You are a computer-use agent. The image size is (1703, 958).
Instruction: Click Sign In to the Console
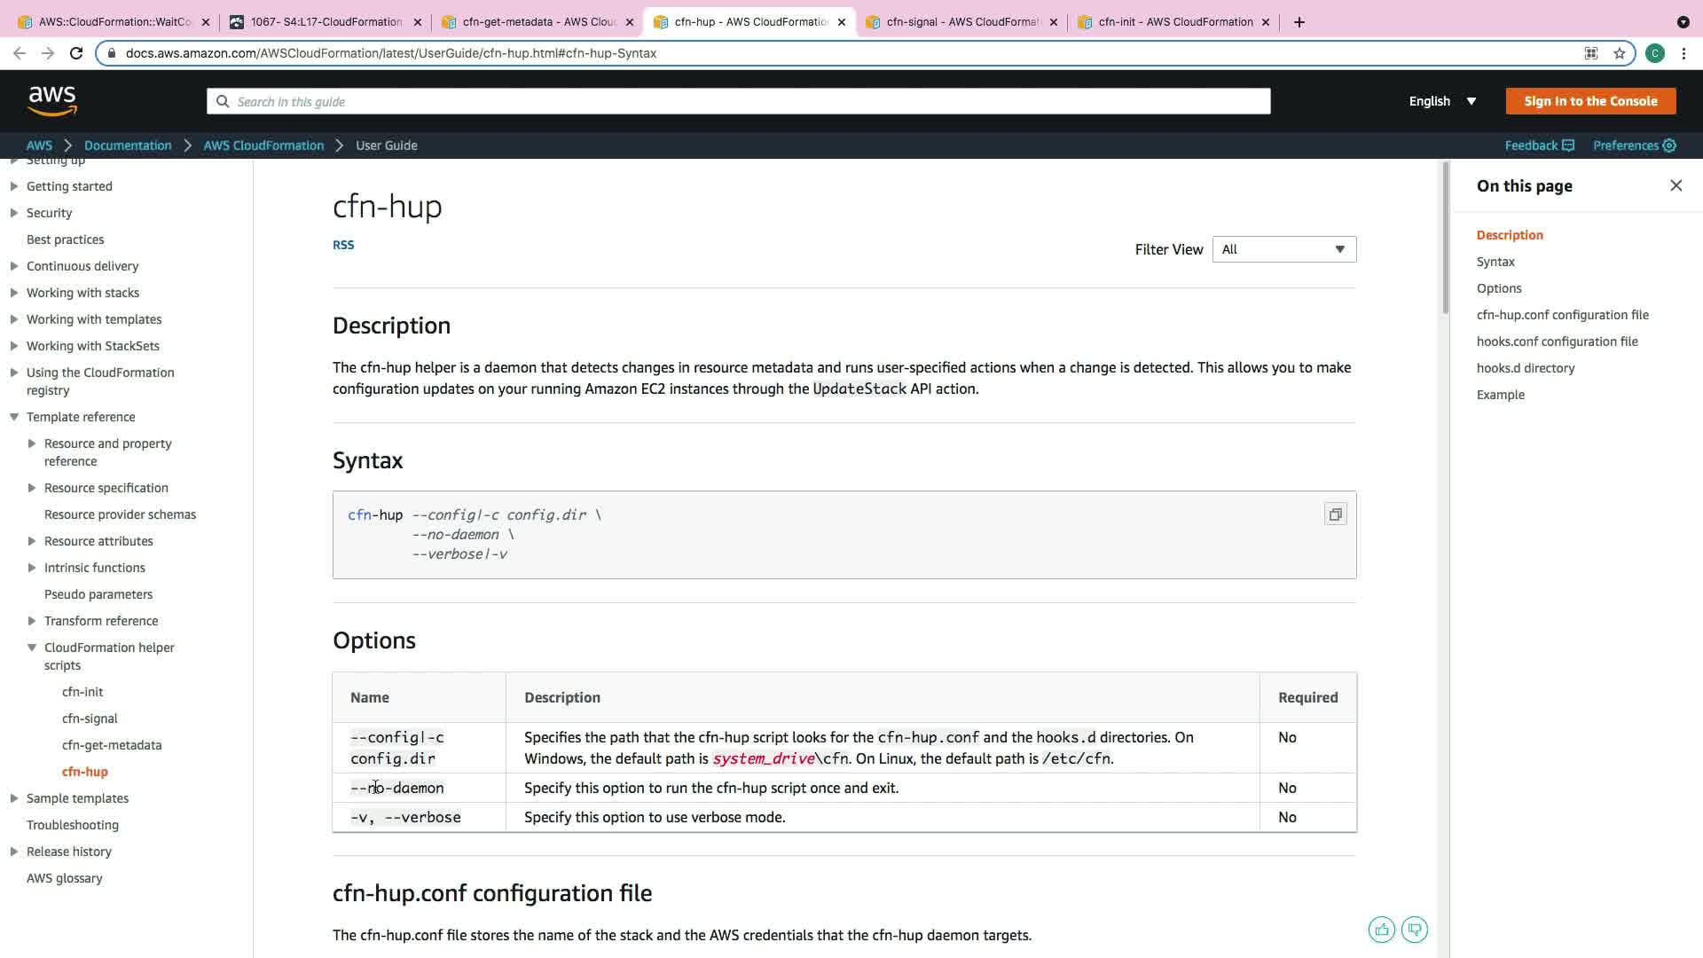coord(1590,101)
